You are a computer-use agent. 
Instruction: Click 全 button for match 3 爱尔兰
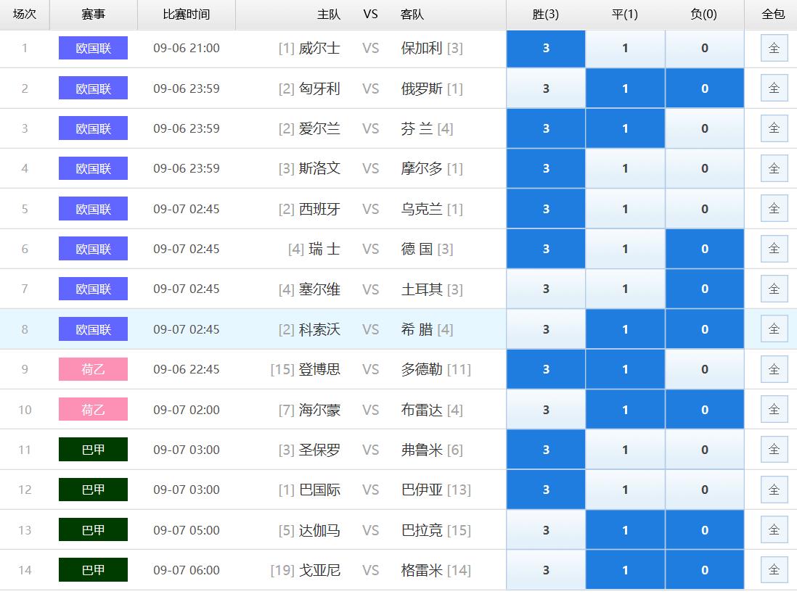click(x=774, y=128)
